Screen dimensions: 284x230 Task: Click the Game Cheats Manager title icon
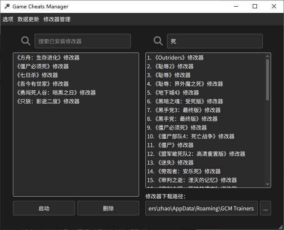7,7
